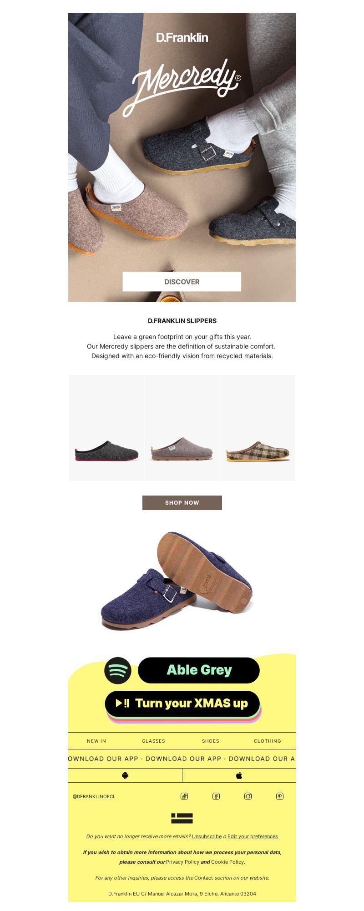
Task: Select the black slipper product thumbnail
Action: (x=106, y=428)
